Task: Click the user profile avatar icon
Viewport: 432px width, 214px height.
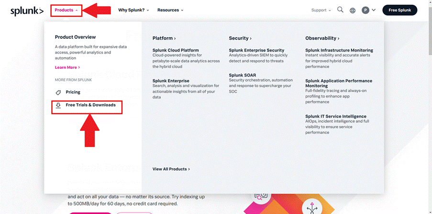Action: 366,10
